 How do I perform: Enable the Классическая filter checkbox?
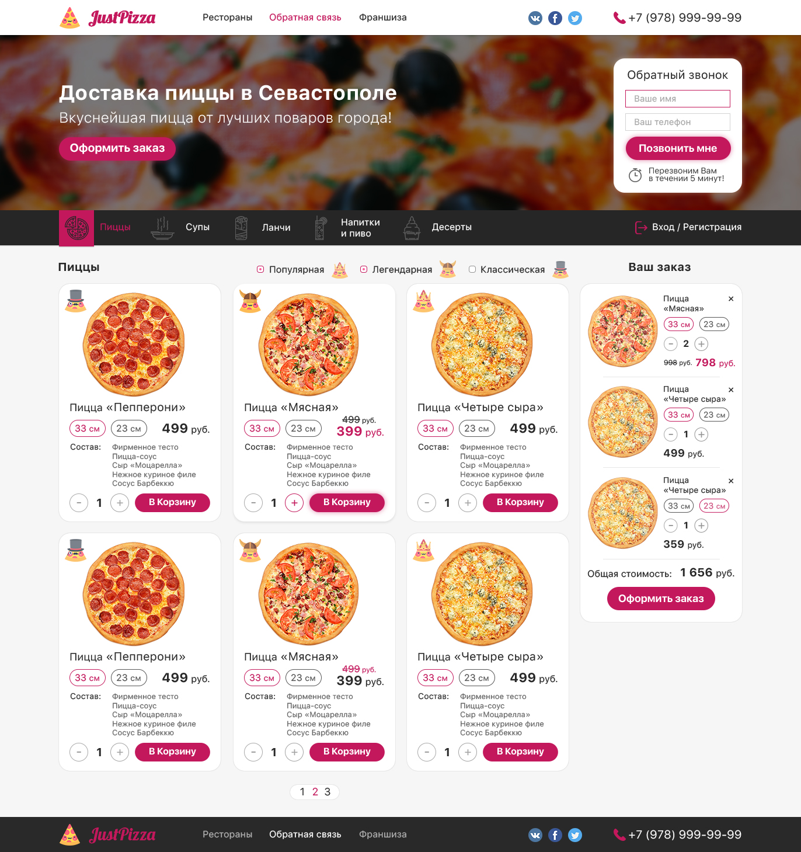tap(472, 269)
